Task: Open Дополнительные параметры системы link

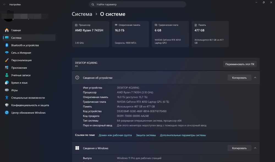Action: (183, 135)
